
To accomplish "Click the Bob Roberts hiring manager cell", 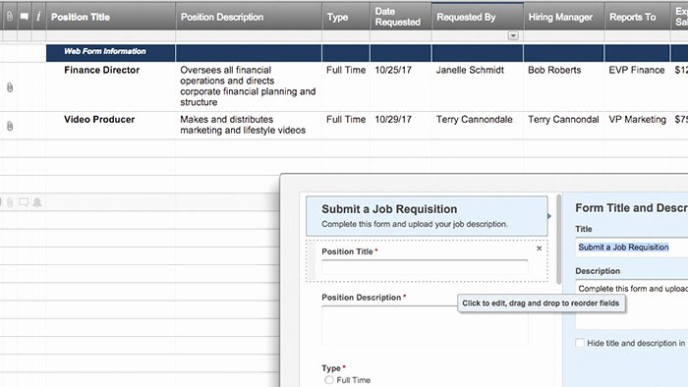I will click(x=564, y=86).
